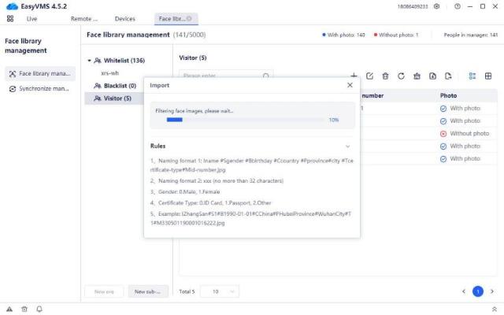Click the edit face pencil icon

point(370,76)
